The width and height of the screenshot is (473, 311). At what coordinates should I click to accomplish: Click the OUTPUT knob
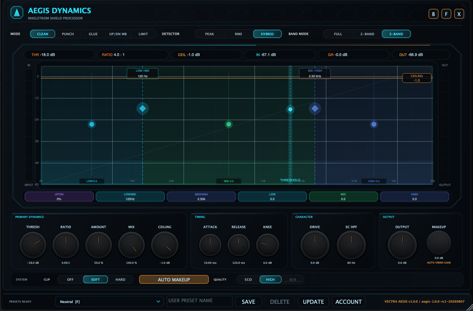click(x=402, y=245)
